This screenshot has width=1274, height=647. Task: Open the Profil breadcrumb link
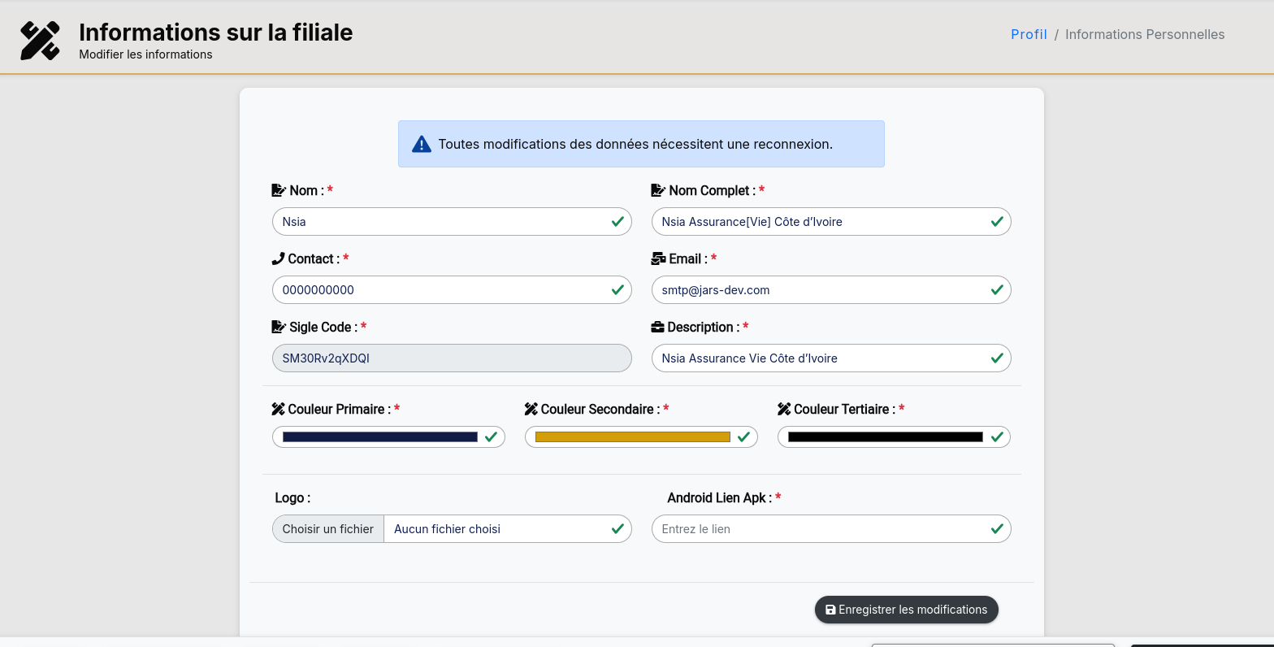(x=1029, y=34)
